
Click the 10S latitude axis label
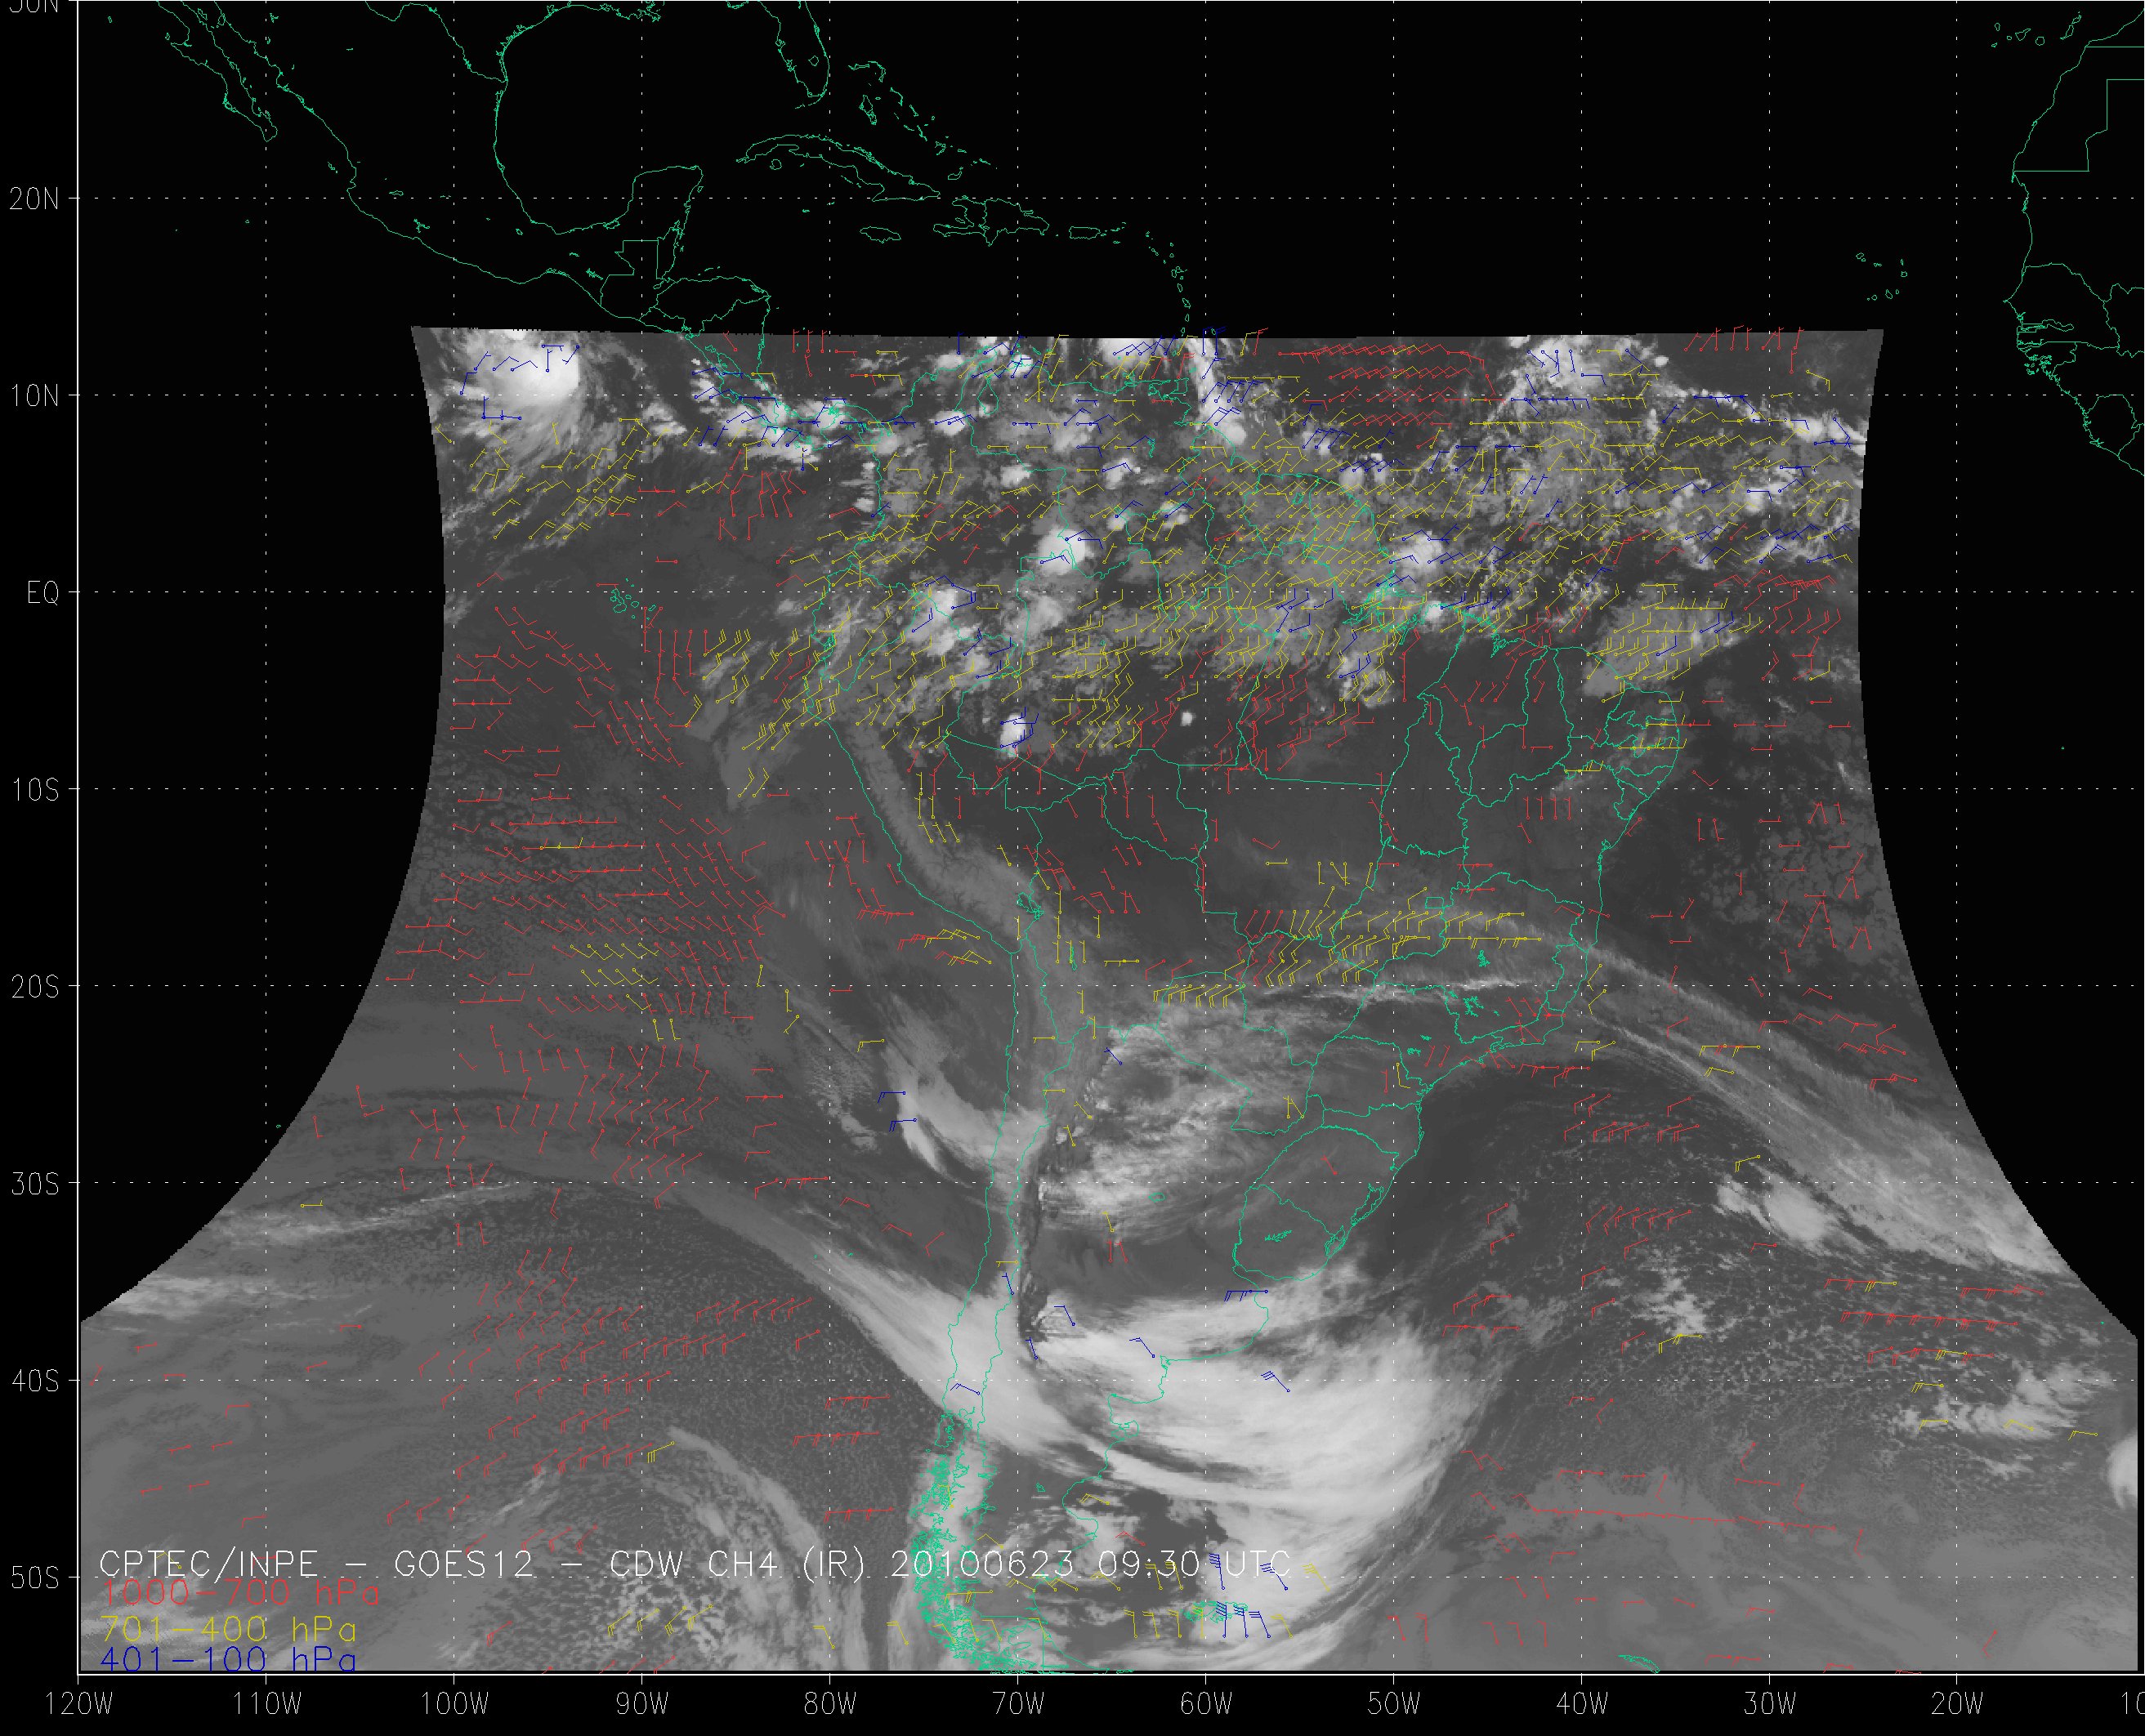34,790
